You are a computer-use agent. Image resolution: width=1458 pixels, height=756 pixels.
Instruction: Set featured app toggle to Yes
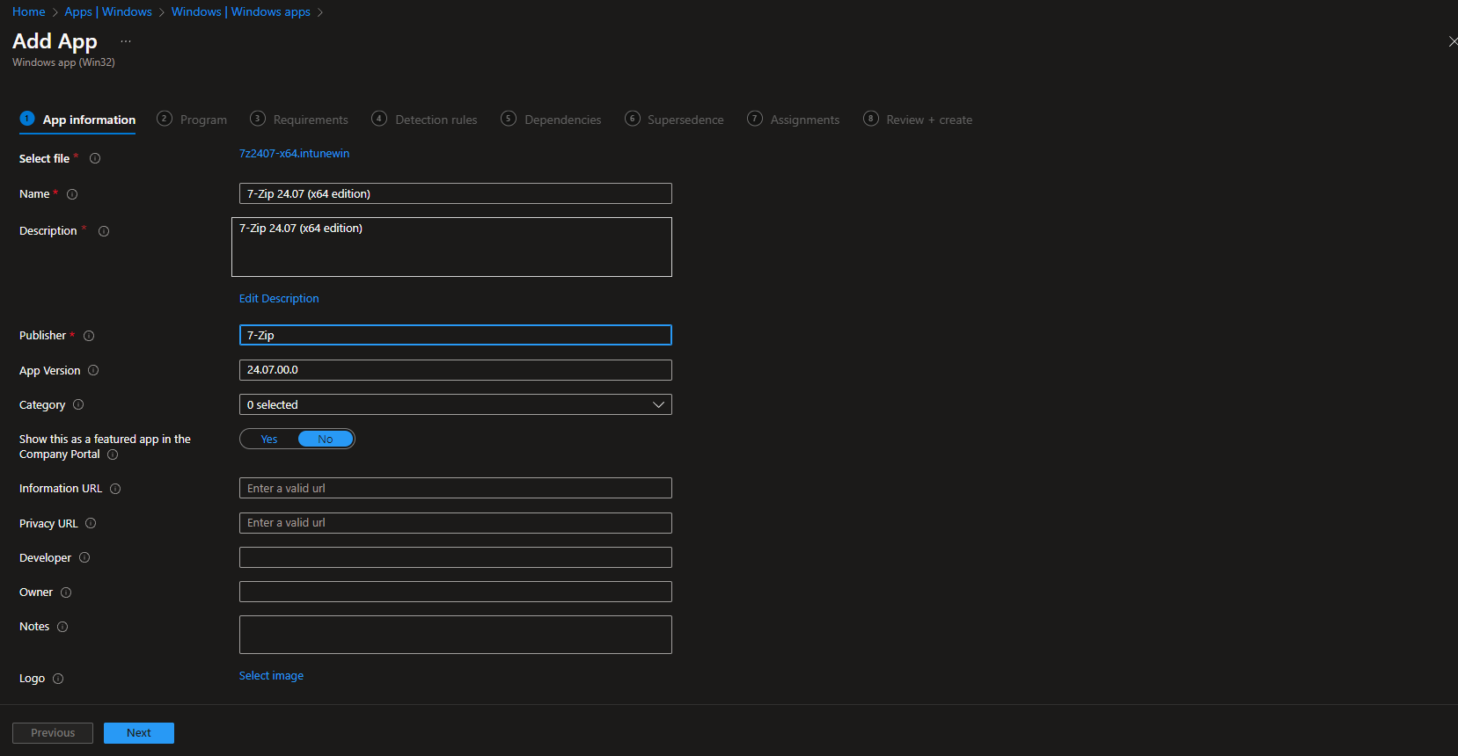coord(269,439)
